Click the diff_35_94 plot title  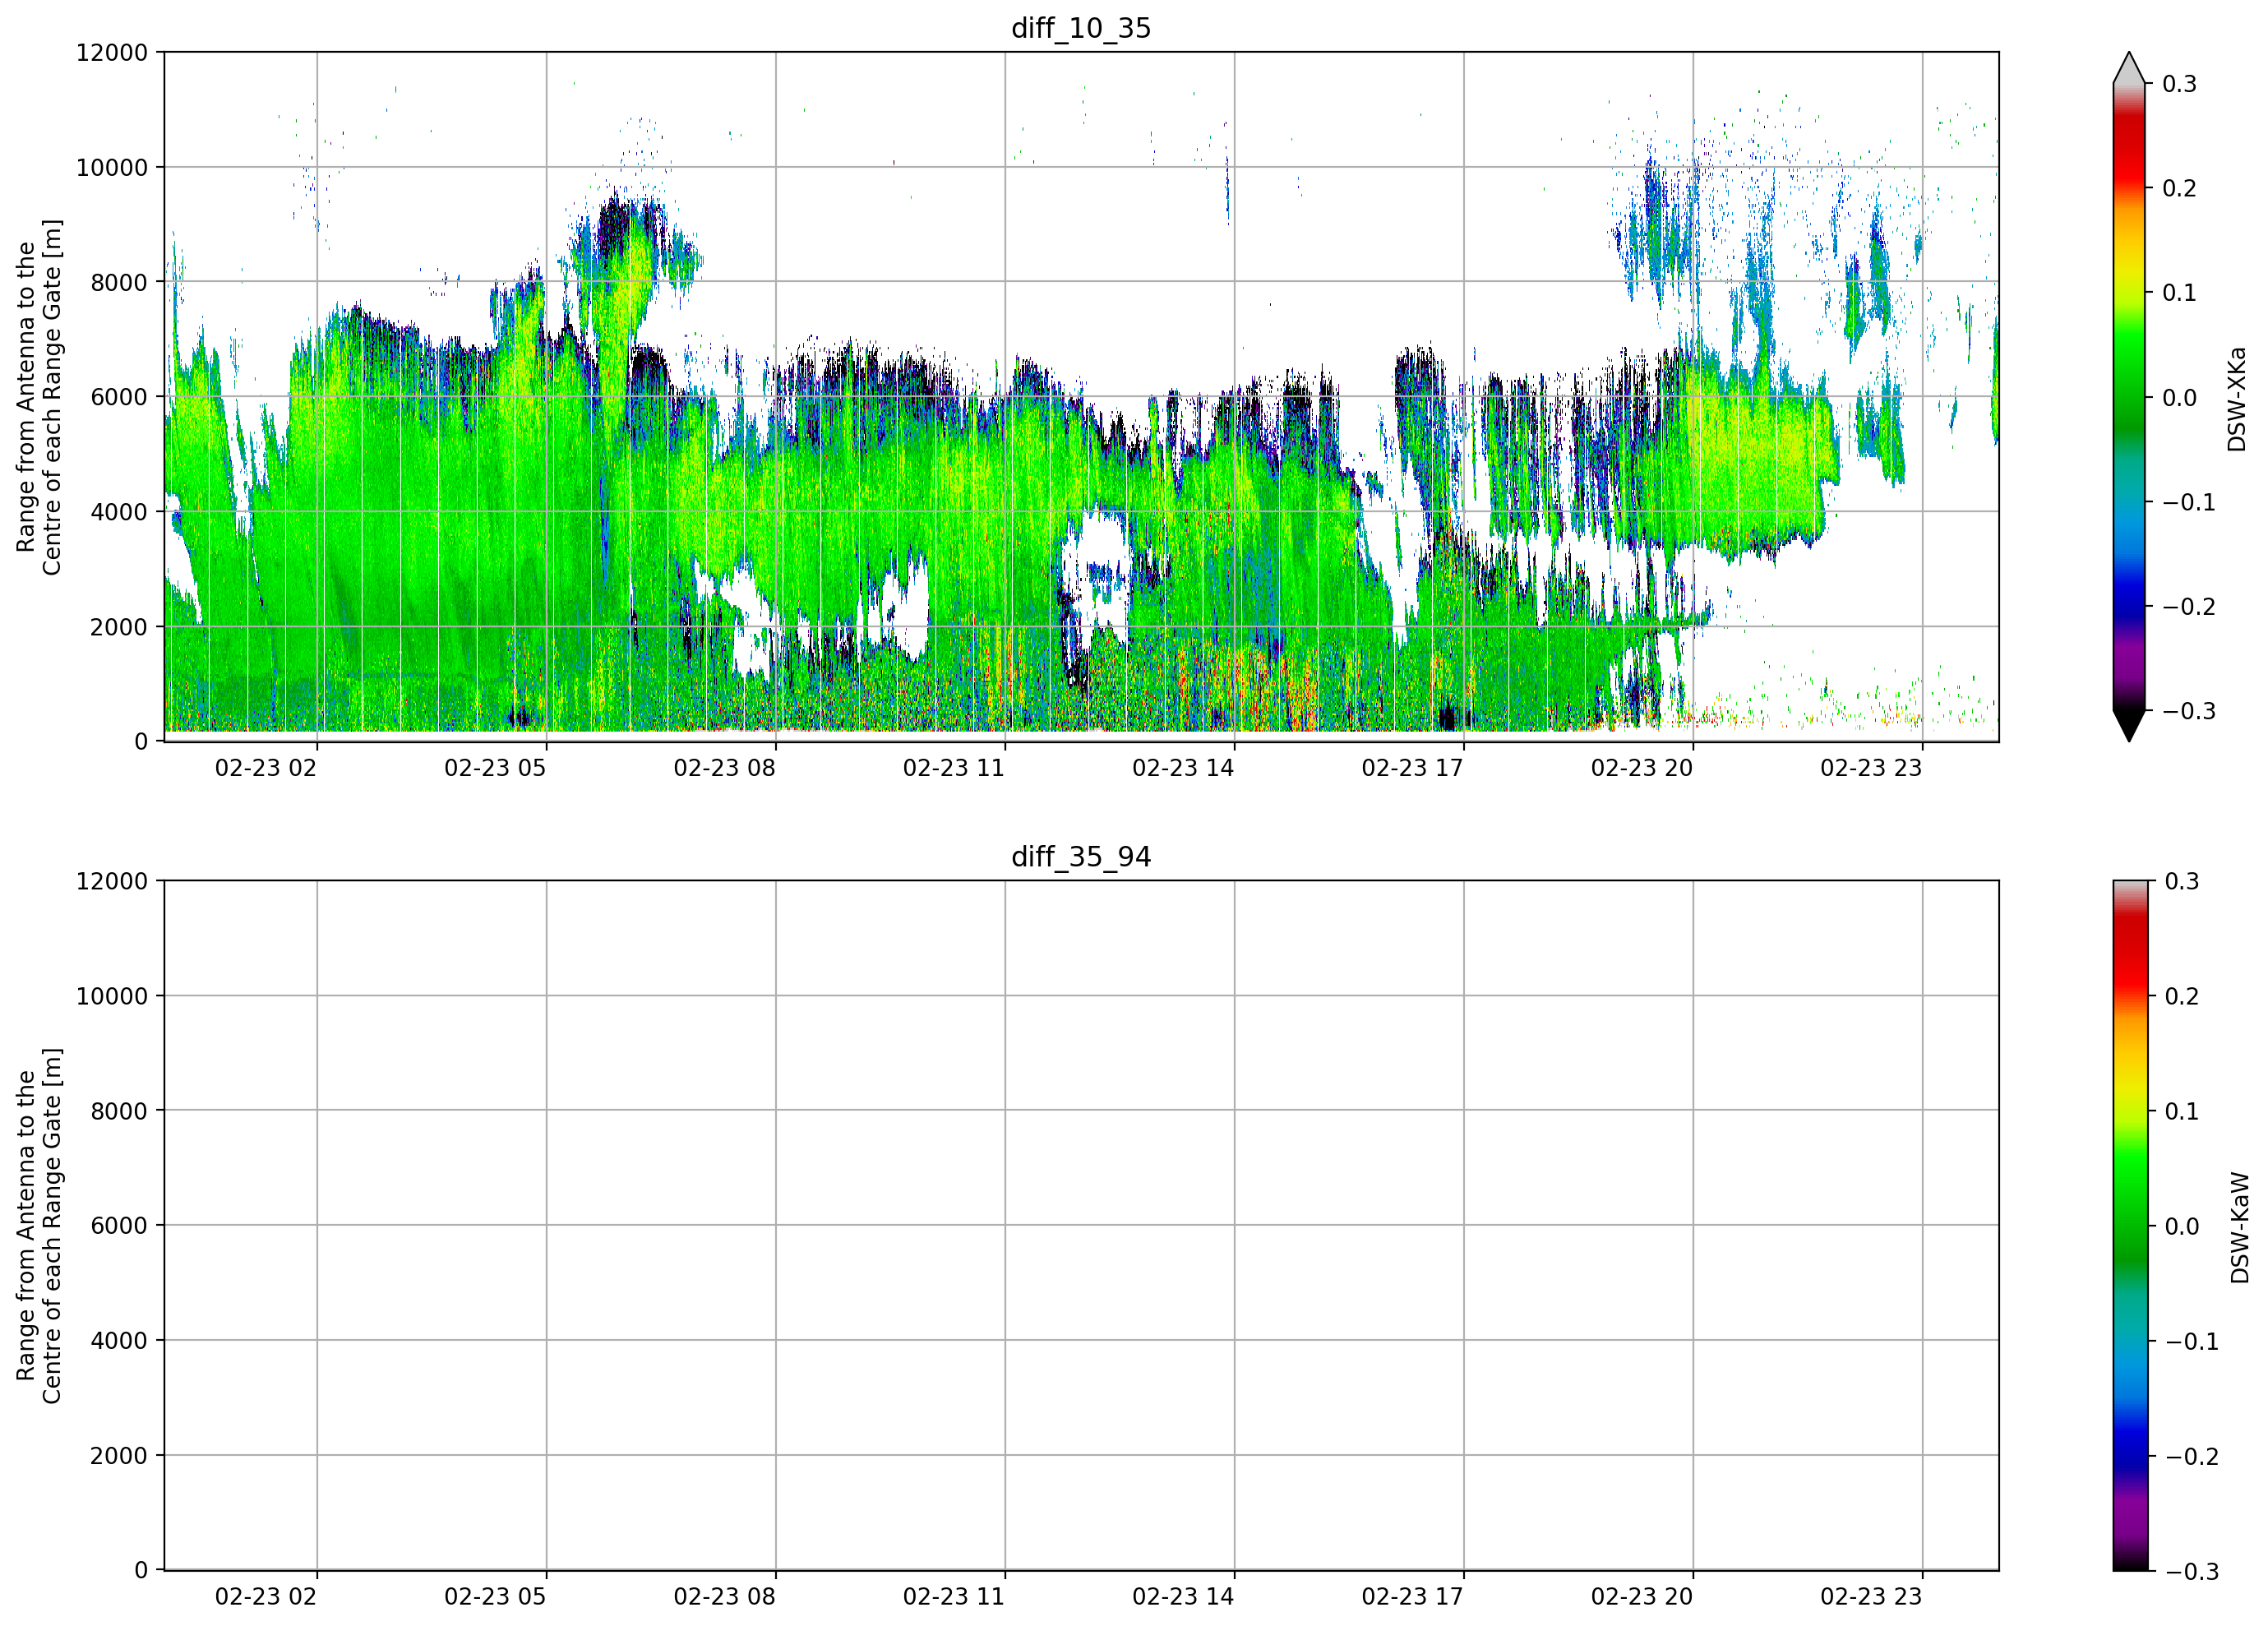[x=1081, y=857]
